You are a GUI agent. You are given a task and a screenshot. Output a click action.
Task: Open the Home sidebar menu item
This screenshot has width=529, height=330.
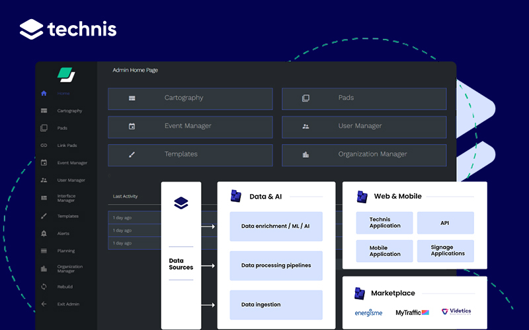click(x=63, y=93)
